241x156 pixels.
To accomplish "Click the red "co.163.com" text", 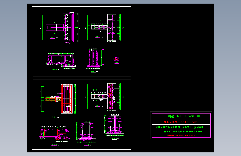I will point(189,122).
